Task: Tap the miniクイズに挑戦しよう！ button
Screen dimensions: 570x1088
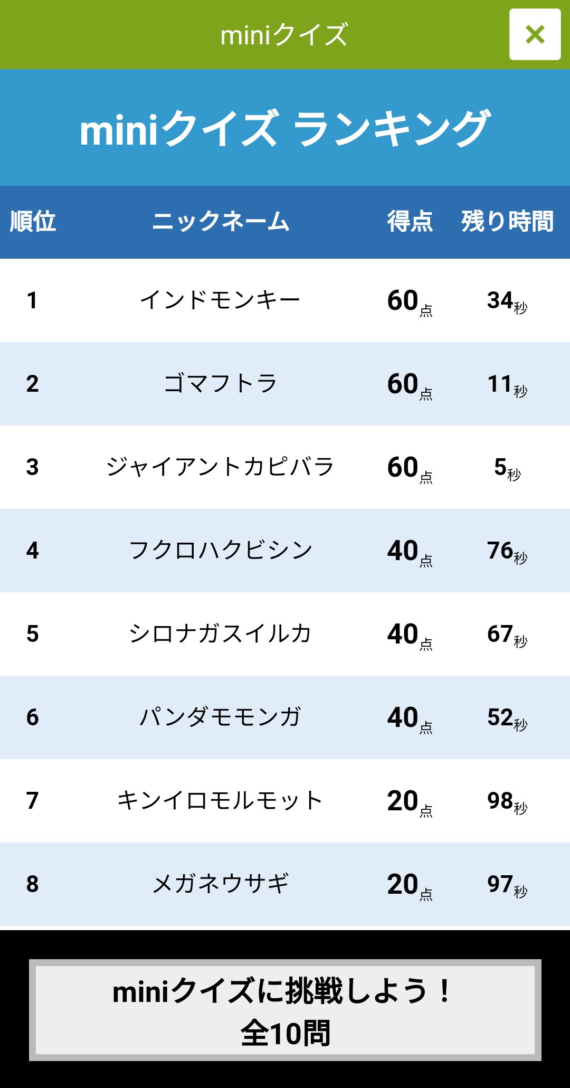Action: (x=285, y=1010)
